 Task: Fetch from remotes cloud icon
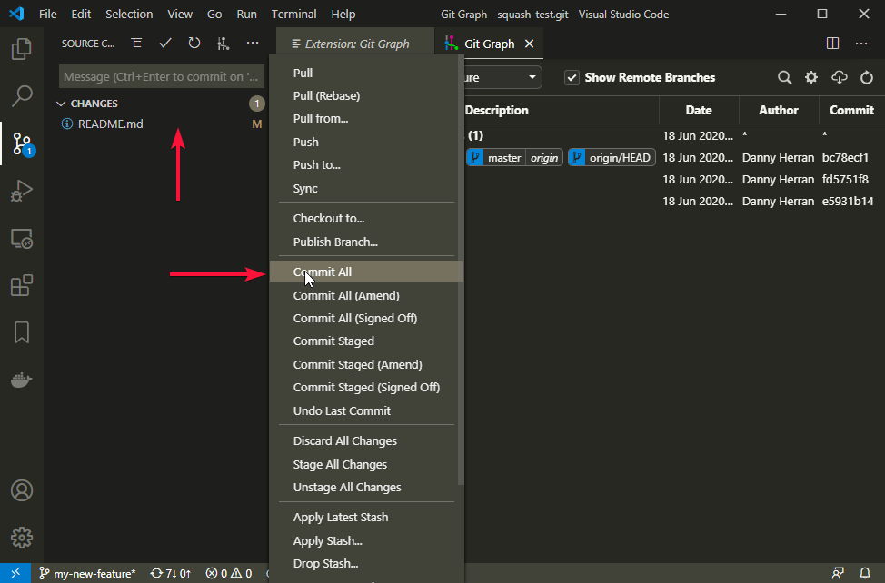pyautogui.click(x=840, y=78)
